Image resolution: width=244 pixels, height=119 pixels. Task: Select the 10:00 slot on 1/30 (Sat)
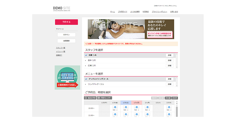[126, 107]
